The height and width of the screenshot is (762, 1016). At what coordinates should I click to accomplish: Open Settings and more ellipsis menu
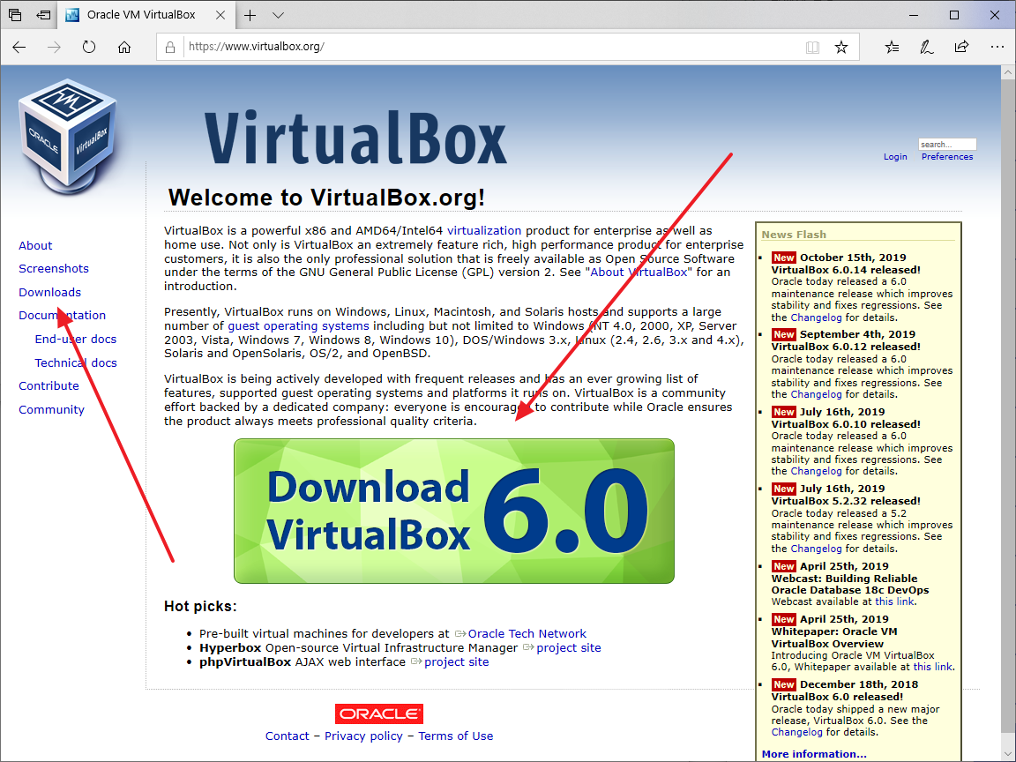tap(997, 47)
